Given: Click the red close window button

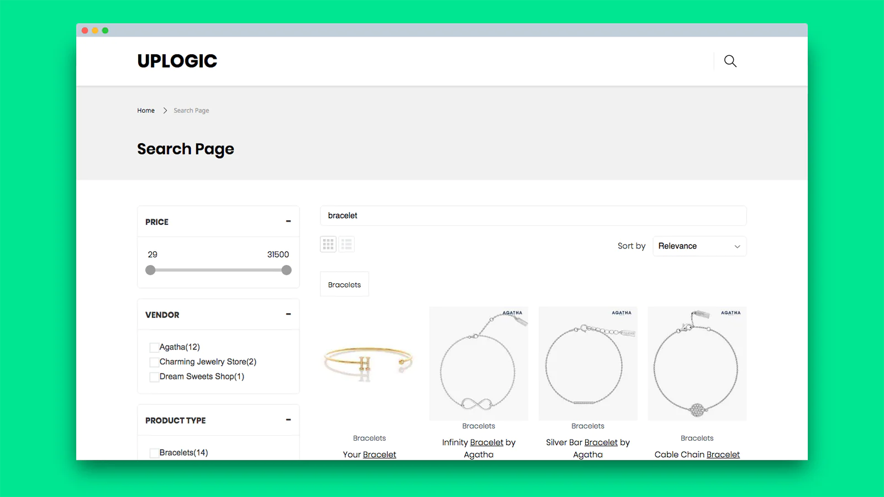Looking at the screenshot, I should click(x=85, y=30).
